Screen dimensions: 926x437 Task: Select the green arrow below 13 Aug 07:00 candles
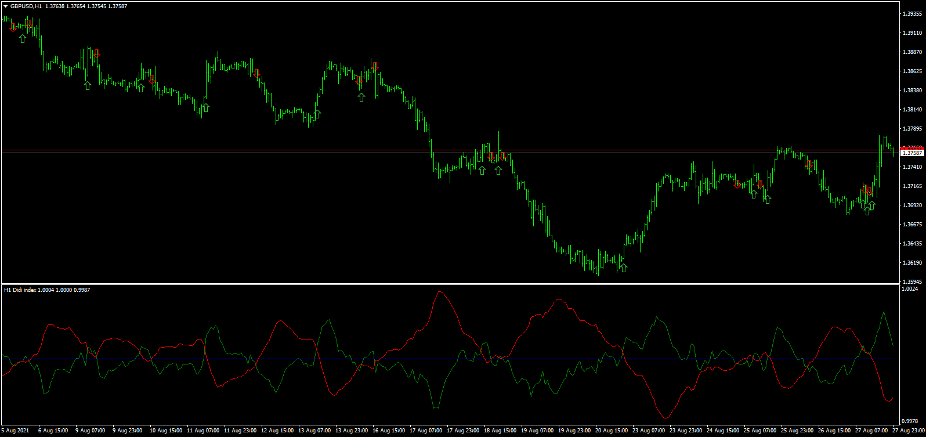coord(317,114)
